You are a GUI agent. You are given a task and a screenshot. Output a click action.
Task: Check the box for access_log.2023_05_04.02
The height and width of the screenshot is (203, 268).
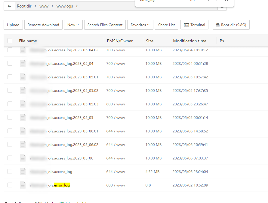(10, 50)
